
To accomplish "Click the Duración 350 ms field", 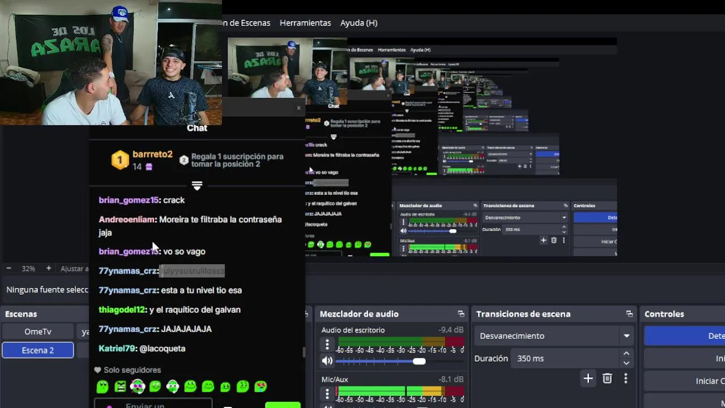I will click(x=565, y=359).
